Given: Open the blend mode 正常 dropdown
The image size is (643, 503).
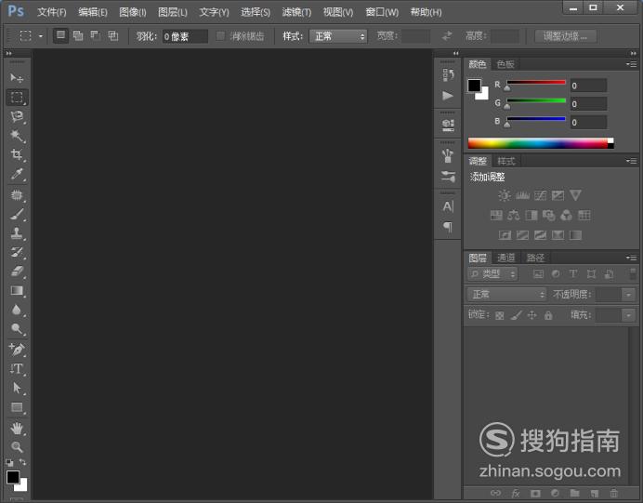Looking at the screenshot, I should 506,294.
